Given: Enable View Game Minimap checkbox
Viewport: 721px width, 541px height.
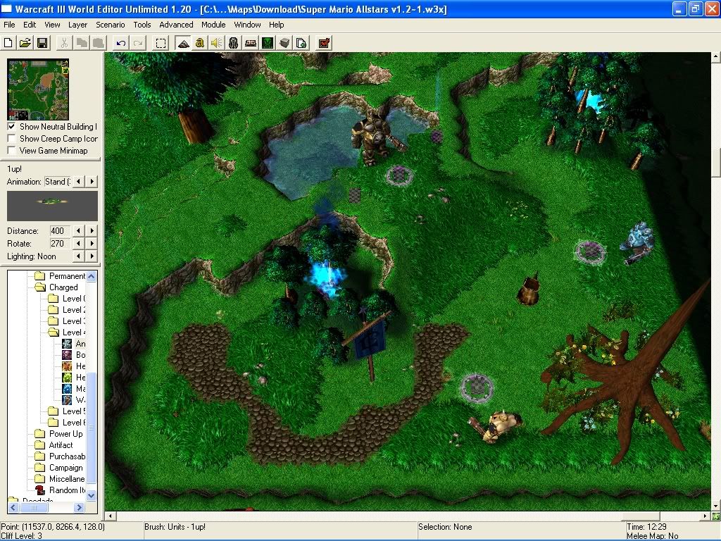Looking at the screenshot, I should click(x=12, y=151).
